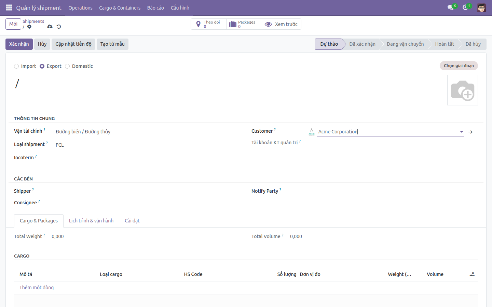The height and width of the screenshot is (307, 492).
Task: Open the apps grid menu icon
Action: [9, 8]
